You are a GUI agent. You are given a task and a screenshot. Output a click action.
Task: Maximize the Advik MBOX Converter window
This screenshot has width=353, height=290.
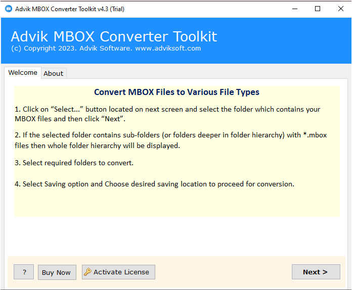(318, 9)
